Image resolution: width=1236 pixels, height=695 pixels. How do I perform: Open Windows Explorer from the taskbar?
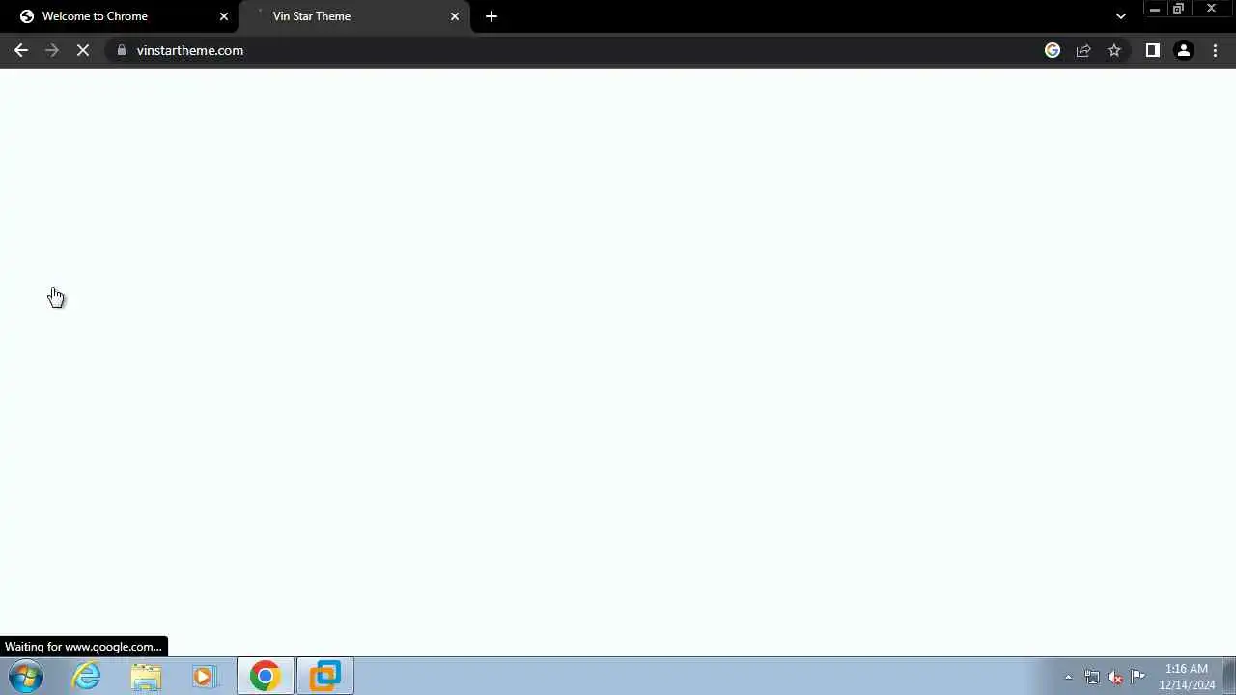(146, 676)
